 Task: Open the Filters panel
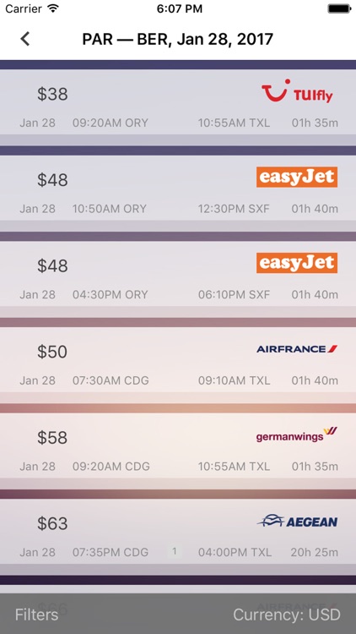pos(37,615)
